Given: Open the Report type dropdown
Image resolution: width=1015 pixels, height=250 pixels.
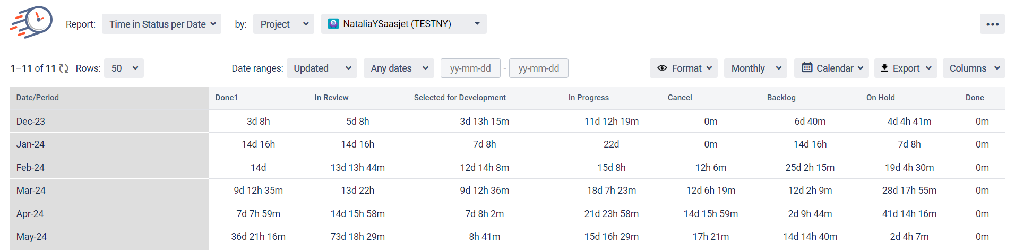Looking at the screenshot, I should pos(161,24).
